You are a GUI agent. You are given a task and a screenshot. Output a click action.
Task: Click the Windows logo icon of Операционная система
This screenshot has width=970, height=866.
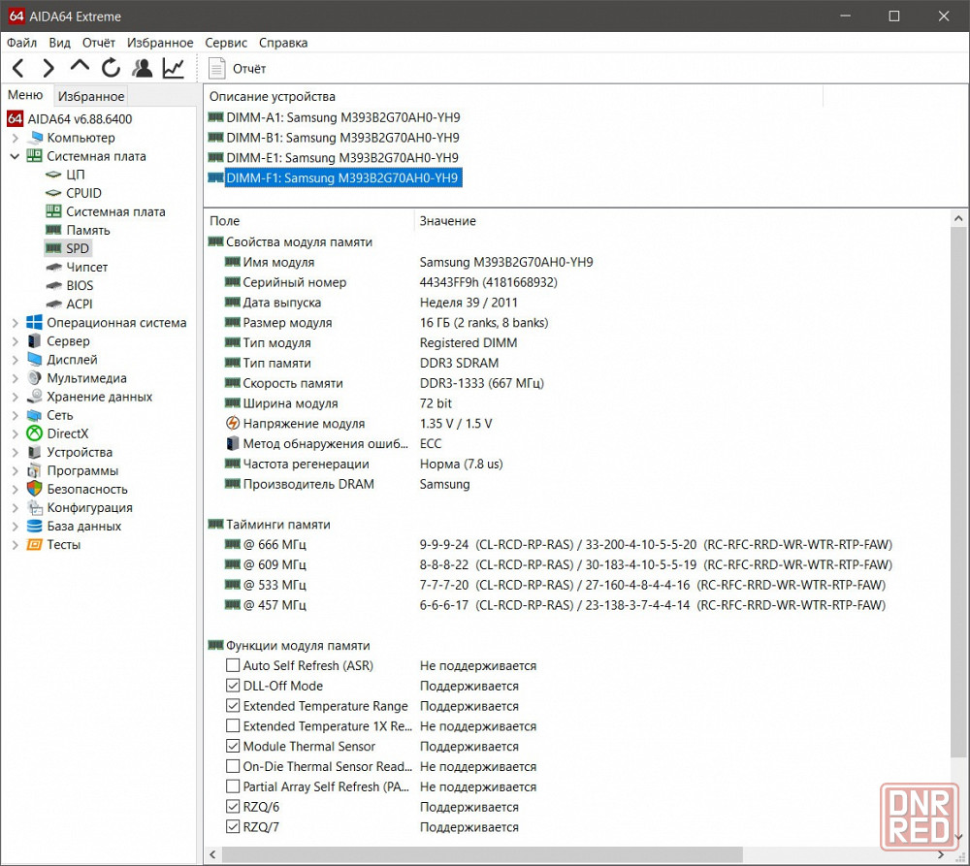coord(35,322)
